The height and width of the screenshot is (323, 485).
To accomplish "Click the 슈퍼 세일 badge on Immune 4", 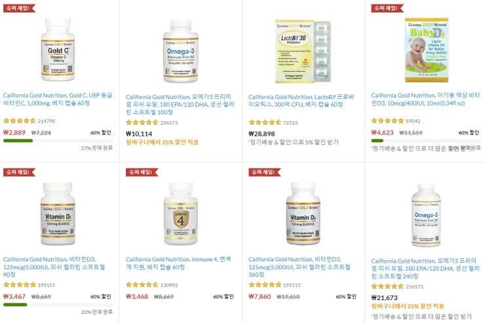I will pyautogui.click(x=142, y=172).
